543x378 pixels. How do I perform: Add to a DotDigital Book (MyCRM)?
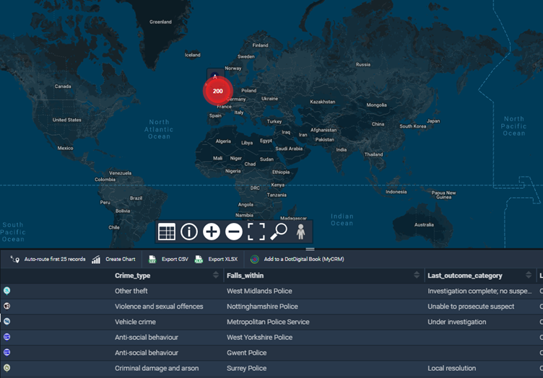pyautogui.click(x=297, y=259)
